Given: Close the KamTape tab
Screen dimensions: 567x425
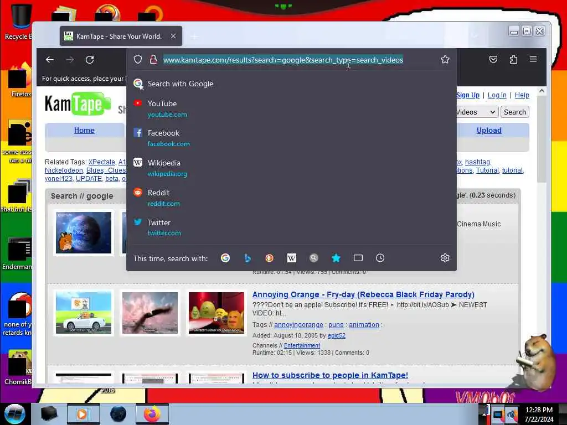Looking at the screenshot, I should pos(173,36).
